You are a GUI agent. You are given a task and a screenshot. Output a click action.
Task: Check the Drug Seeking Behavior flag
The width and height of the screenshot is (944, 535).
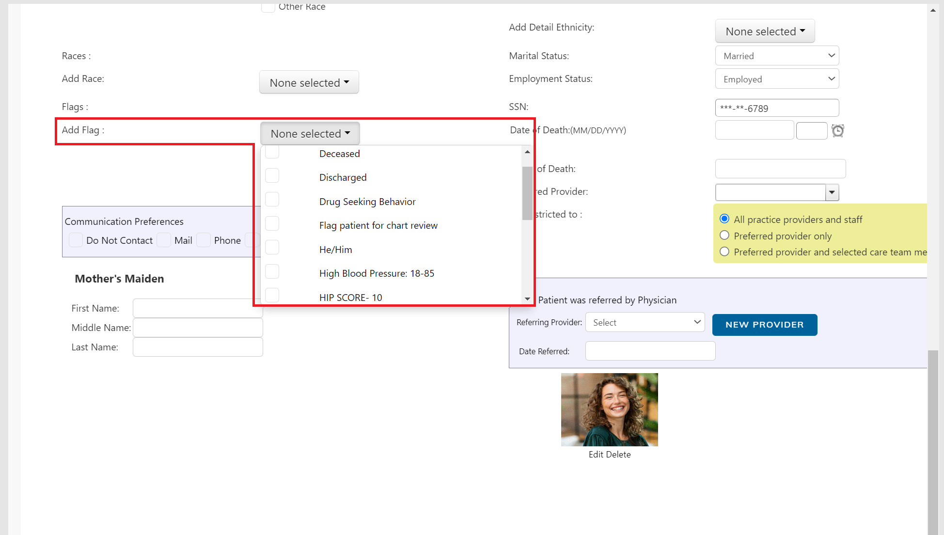click(x=272, y=199)
